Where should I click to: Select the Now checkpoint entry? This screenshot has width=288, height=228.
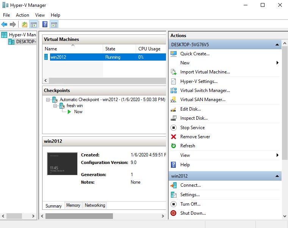pos(78,112)
